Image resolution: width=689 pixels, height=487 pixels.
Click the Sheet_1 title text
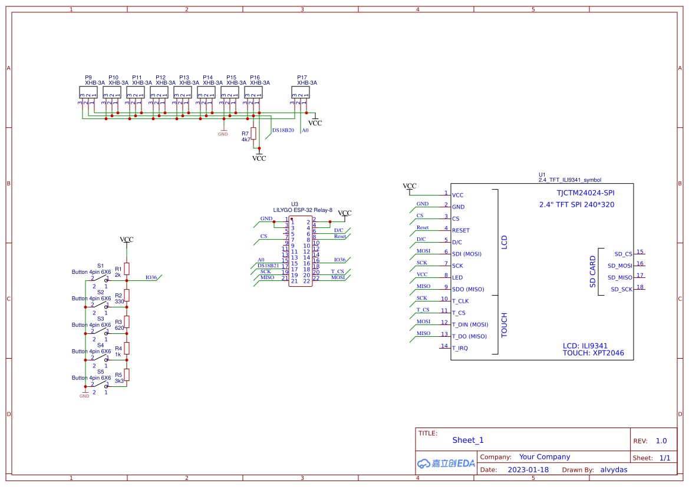click(x=467, y=440)
